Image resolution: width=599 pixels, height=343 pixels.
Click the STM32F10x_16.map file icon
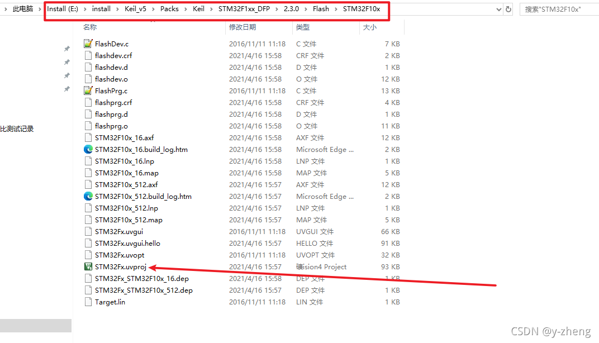(x=88, y=173)
